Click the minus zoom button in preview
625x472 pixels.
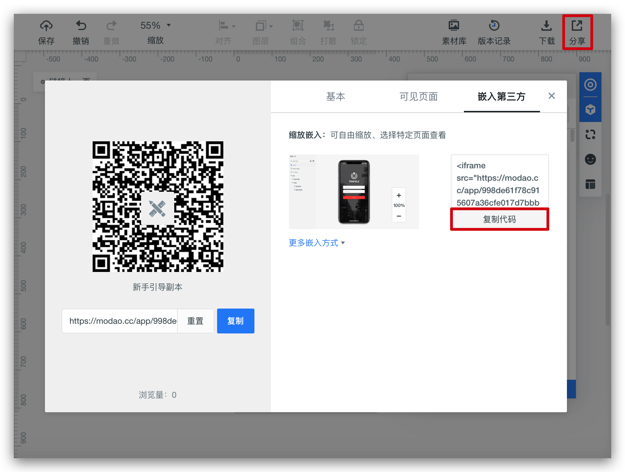coord(399,216)
